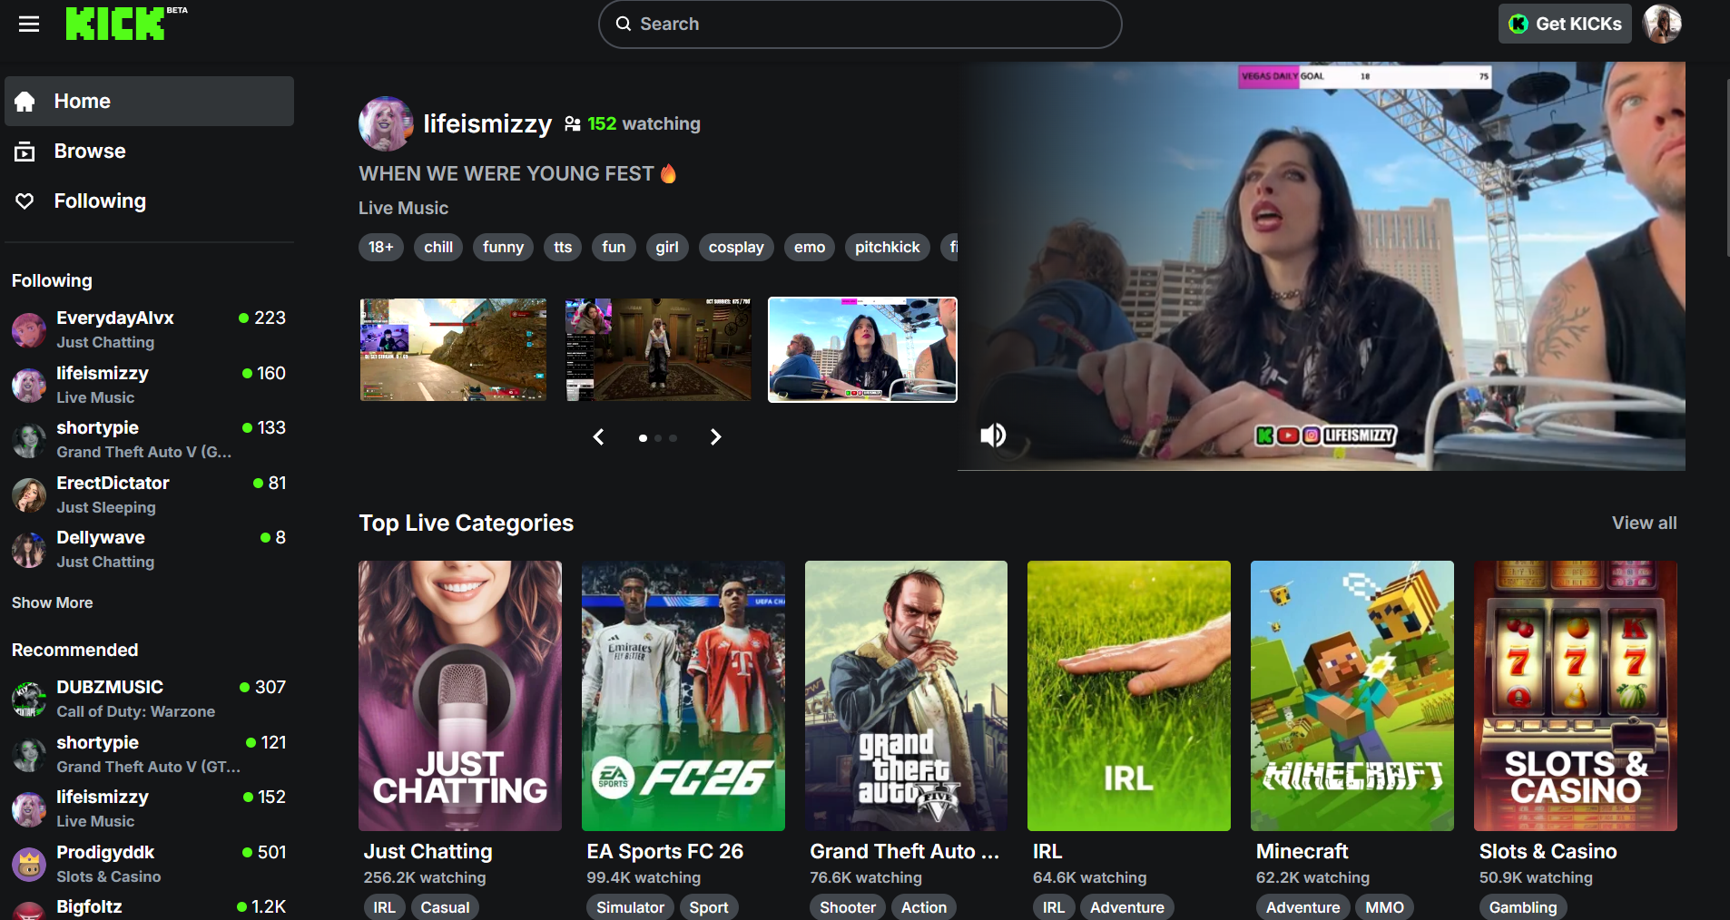Select second carousel page dot

pos(658,438)
